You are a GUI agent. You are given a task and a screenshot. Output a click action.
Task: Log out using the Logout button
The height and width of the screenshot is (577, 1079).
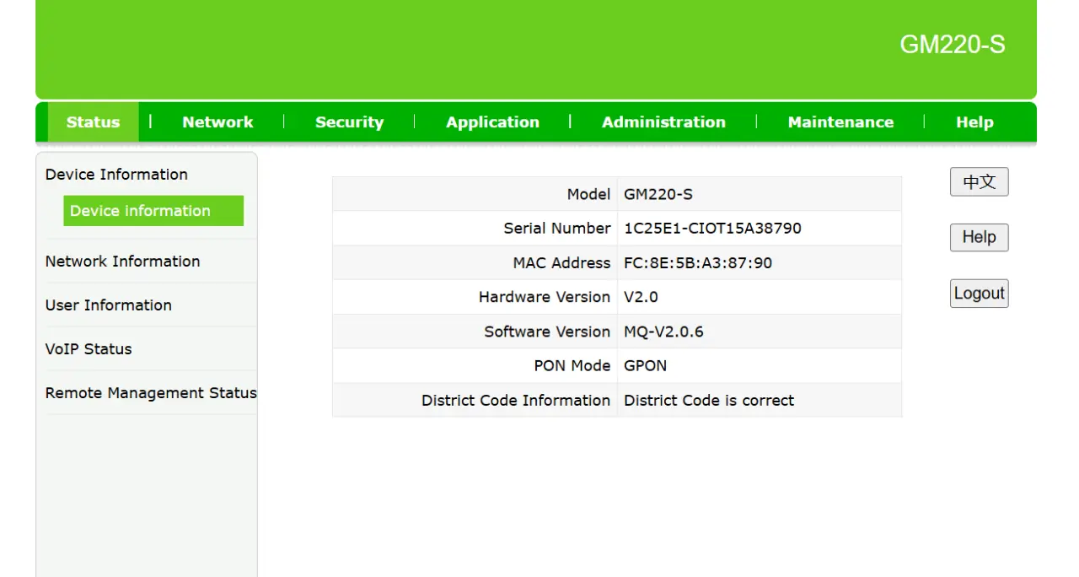[x=980, y=294]
